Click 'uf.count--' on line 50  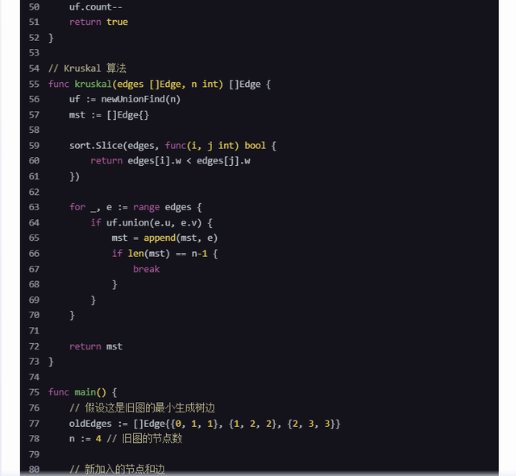tap(96, 7)
